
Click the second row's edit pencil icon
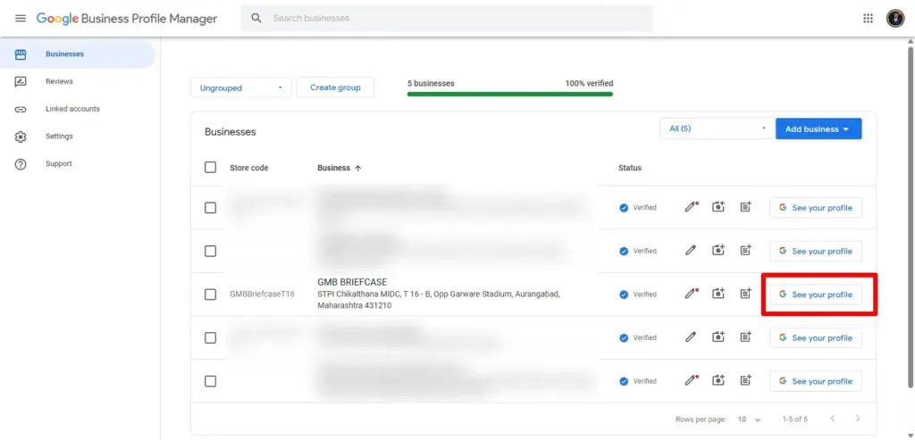(691, 251)
